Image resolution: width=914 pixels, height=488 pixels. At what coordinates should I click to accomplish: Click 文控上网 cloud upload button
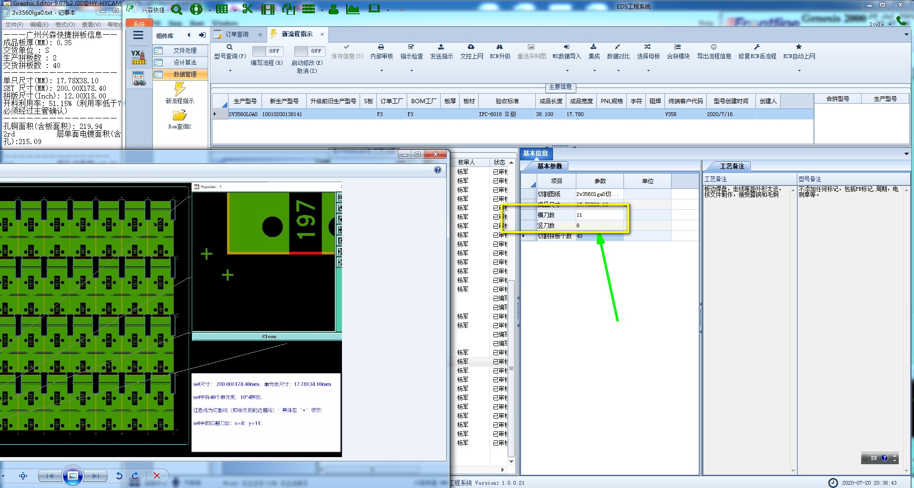click(x=472, y=52)
